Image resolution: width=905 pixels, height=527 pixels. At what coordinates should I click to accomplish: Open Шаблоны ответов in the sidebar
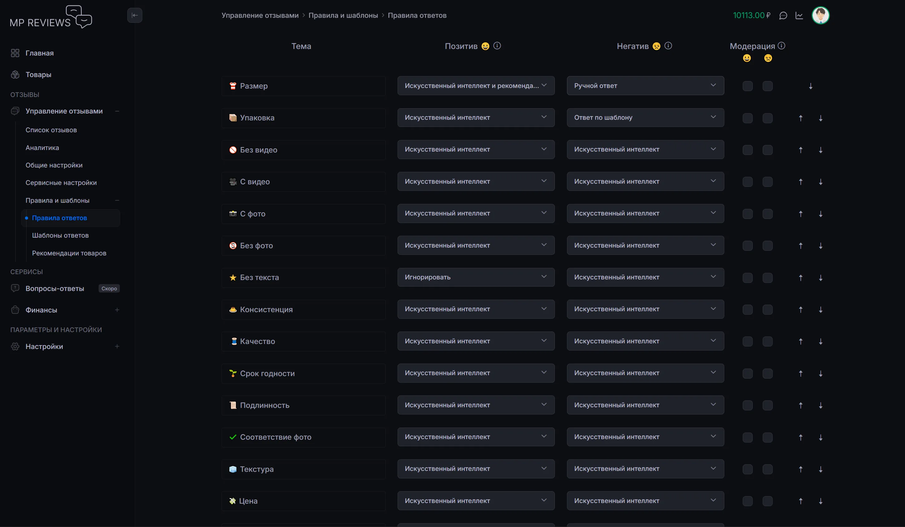pos(60,235)
